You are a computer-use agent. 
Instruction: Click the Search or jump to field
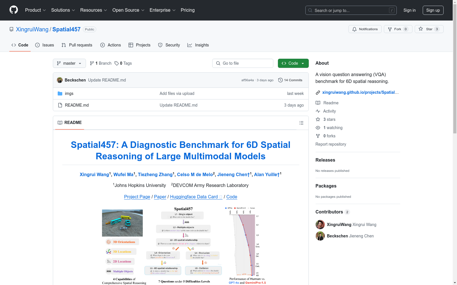click(x=351, y=10)
